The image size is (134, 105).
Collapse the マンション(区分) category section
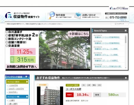(x=27, y=82)
